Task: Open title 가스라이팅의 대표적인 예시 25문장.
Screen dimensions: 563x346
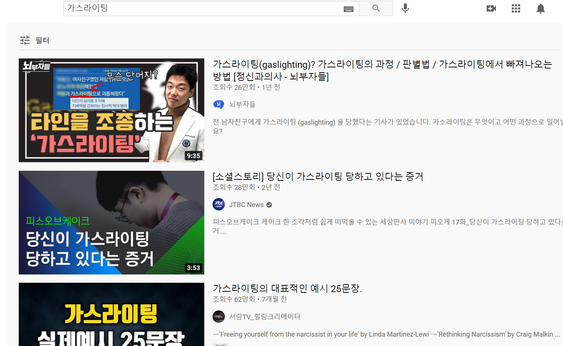Action: coord(287,288)
